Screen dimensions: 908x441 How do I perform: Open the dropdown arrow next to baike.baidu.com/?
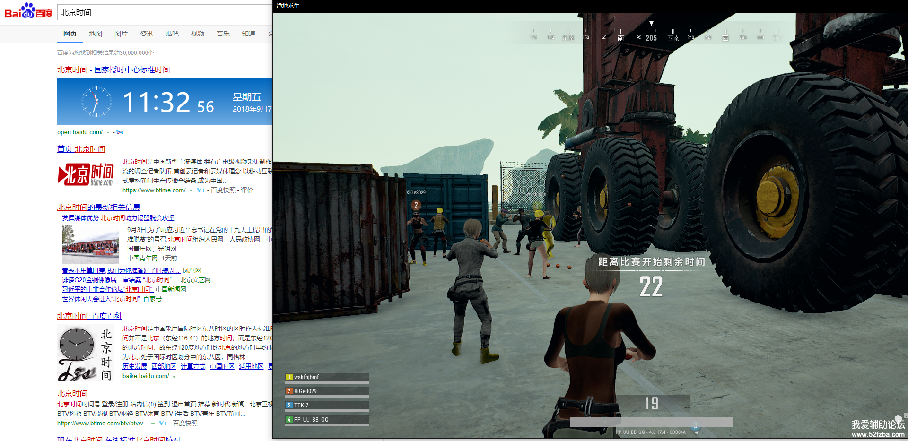tap(175, 377)
